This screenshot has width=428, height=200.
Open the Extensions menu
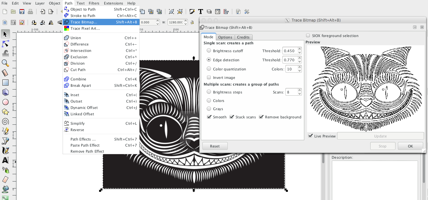pos(113,3)
